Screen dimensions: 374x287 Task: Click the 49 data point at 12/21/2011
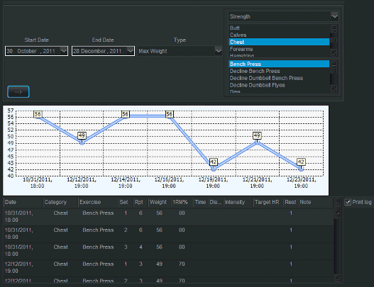[257, 142]
